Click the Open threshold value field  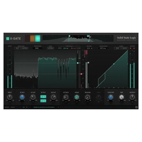(x=65, y=48)
